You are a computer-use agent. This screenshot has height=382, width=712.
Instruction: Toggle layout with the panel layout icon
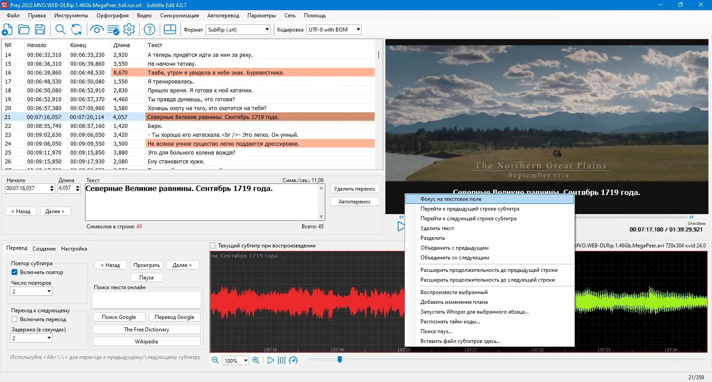click(x=170, y=30)
